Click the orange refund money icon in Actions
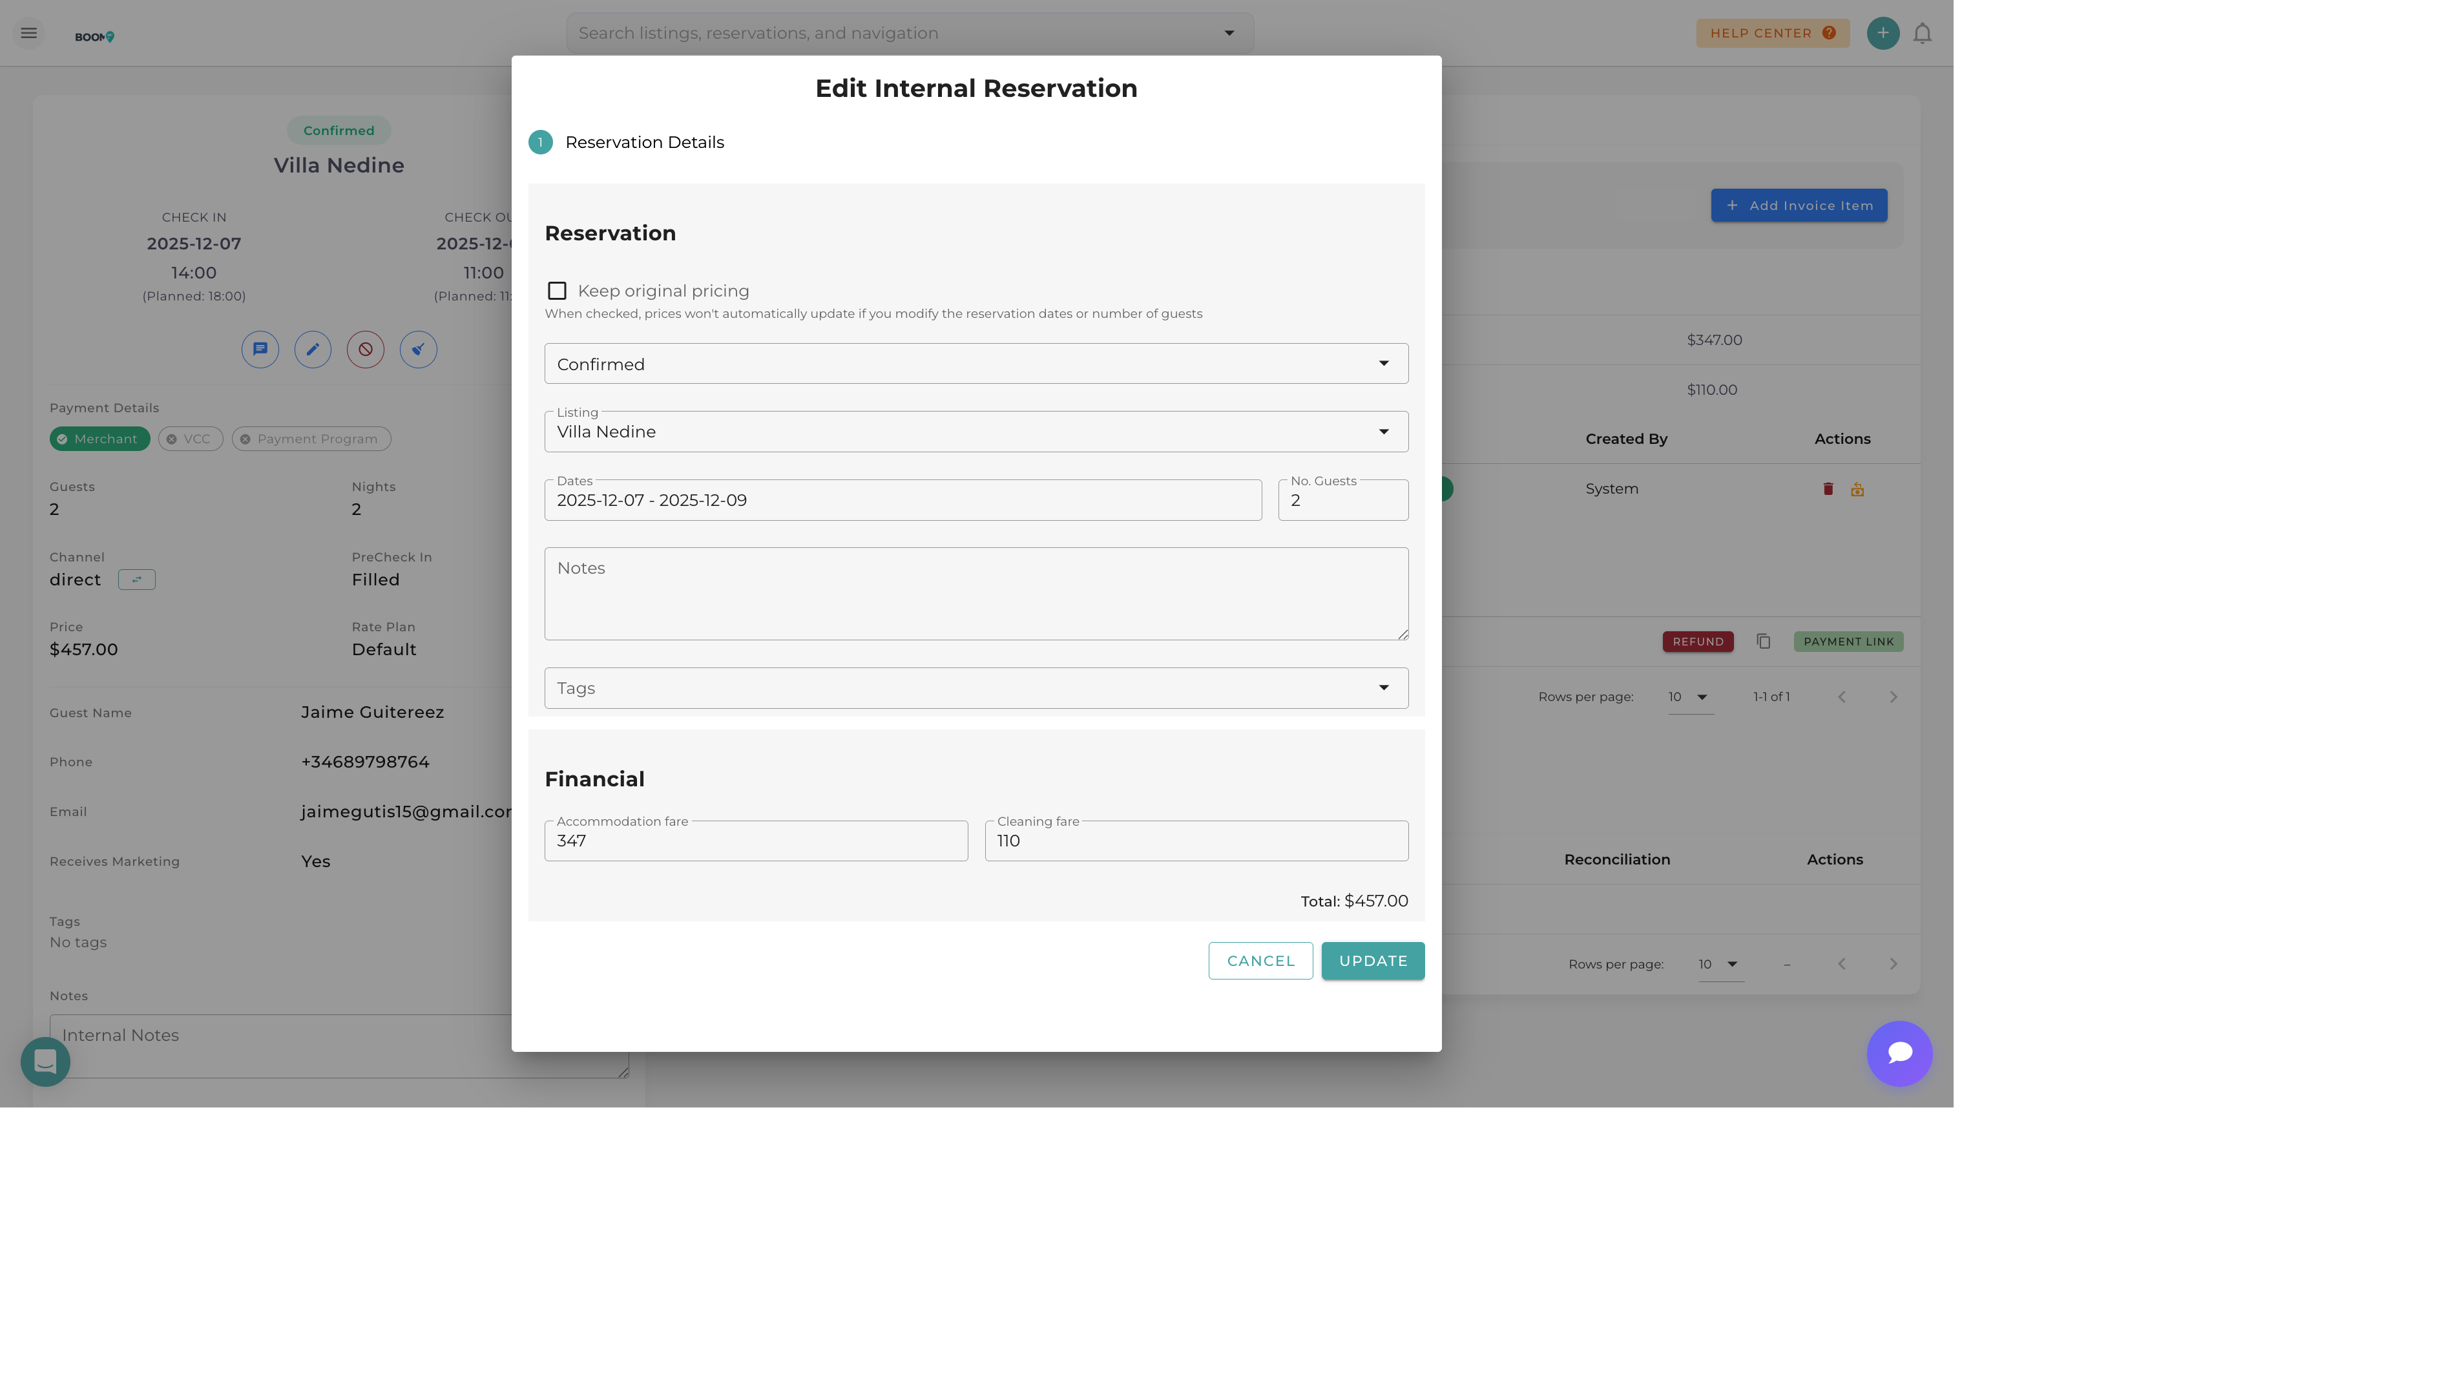 (x=1857, y=488)
